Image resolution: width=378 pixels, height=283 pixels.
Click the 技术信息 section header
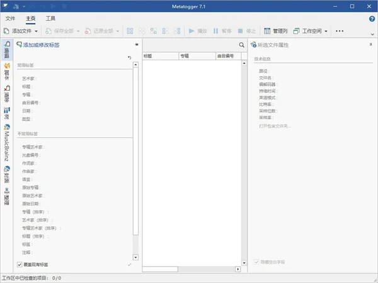[x=263, y=59]
